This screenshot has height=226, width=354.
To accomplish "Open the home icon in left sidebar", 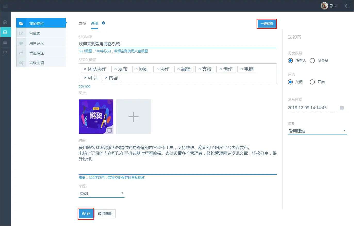I will click(x=5, y=22).
